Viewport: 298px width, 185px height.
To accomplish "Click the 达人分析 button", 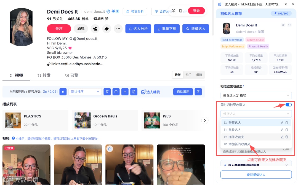I will pyautogui.click(x=138, y=29).
